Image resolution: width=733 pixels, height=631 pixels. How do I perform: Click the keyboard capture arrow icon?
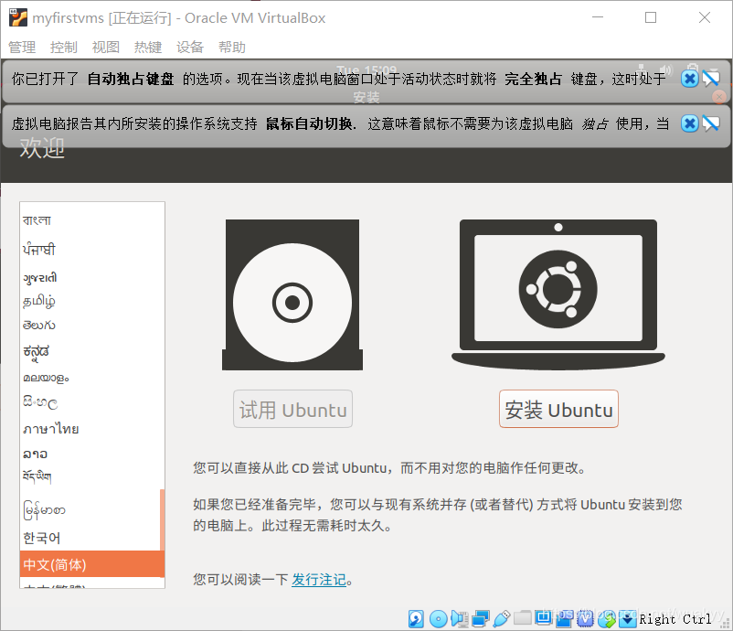627,619
